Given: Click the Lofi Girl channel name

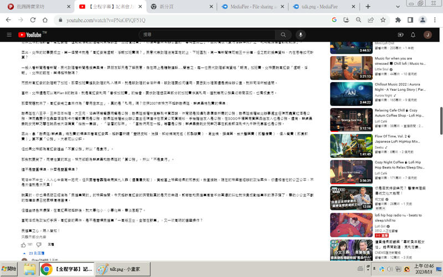Looking at the screenshot, I should coord(380,227).
